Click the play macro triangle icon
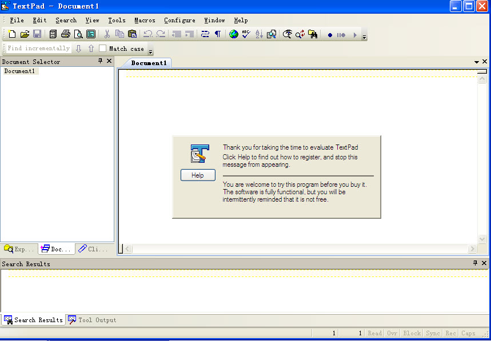Image resolution: width=491 pixels, height=341 pixels. 355,35
